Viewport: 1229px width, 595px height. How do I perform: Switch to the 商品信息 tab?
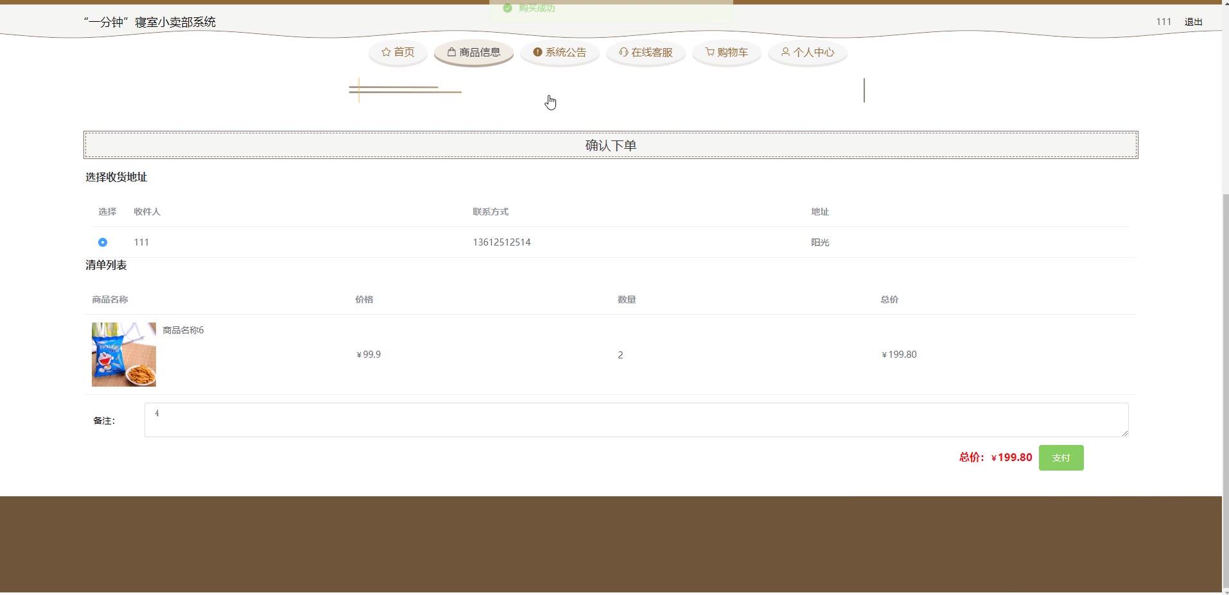point(474,53)
